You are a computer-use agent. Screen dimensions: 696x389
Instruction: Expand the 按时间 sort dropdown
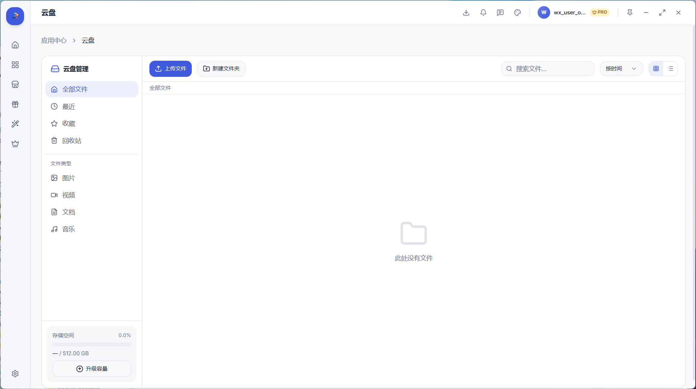click(621, 69)
